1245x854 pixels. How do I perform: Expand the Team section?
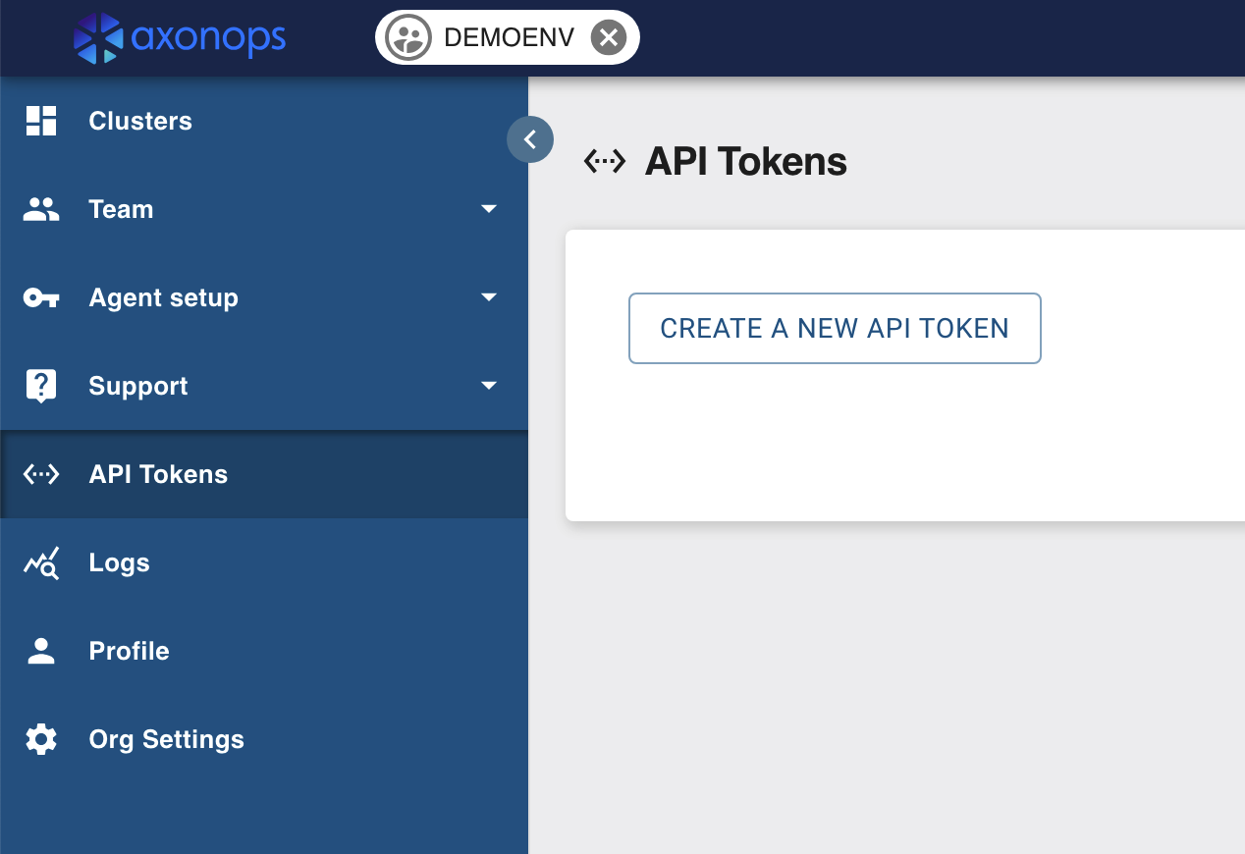point(488,208)
